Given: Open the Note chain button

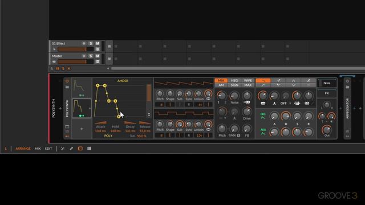Looking at the screenshot, I should (327, 83).
